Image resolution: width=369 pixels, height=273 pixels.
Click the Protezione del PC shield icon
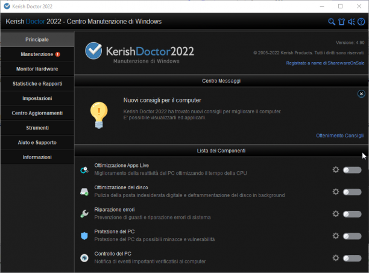[x=84, y=236]
